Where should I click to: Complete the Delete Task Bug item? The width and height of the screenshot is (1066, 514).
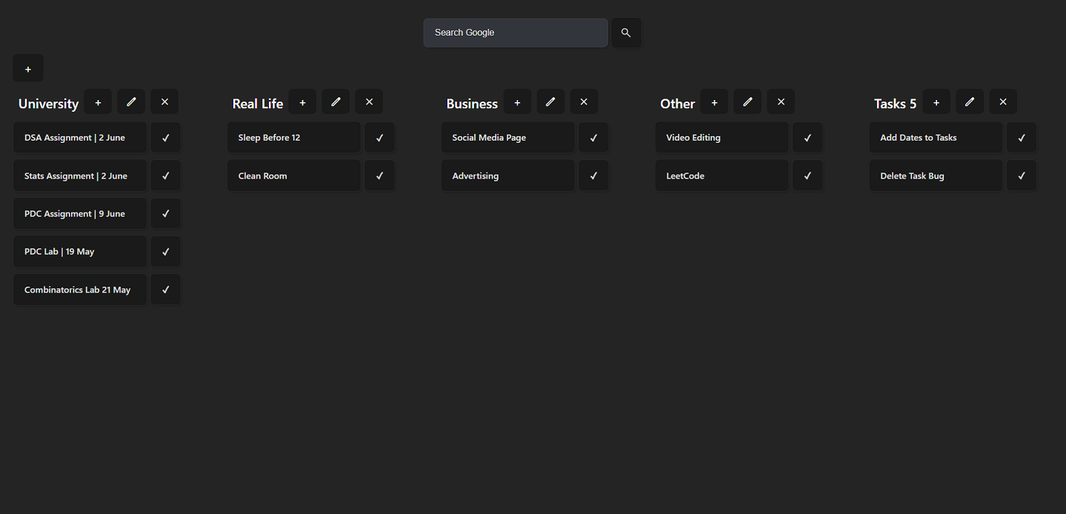click(1021, 176)
